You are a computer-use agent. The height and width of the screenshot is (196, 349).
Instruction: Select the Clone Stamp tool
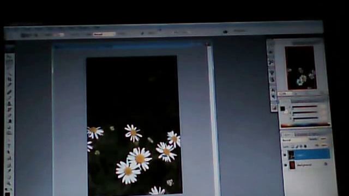(x=10, y=103)
